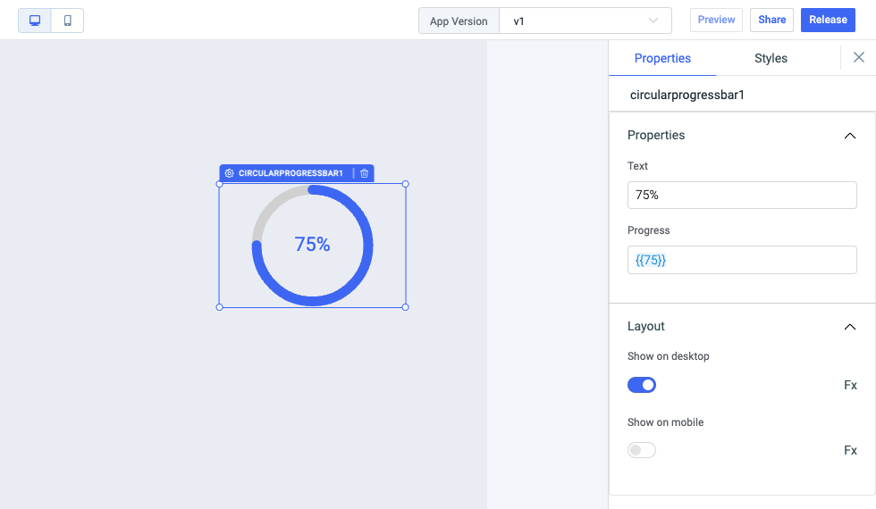The image size is (876, 509).
Task: Switch to the Styles tab
Action: point(771,58)
